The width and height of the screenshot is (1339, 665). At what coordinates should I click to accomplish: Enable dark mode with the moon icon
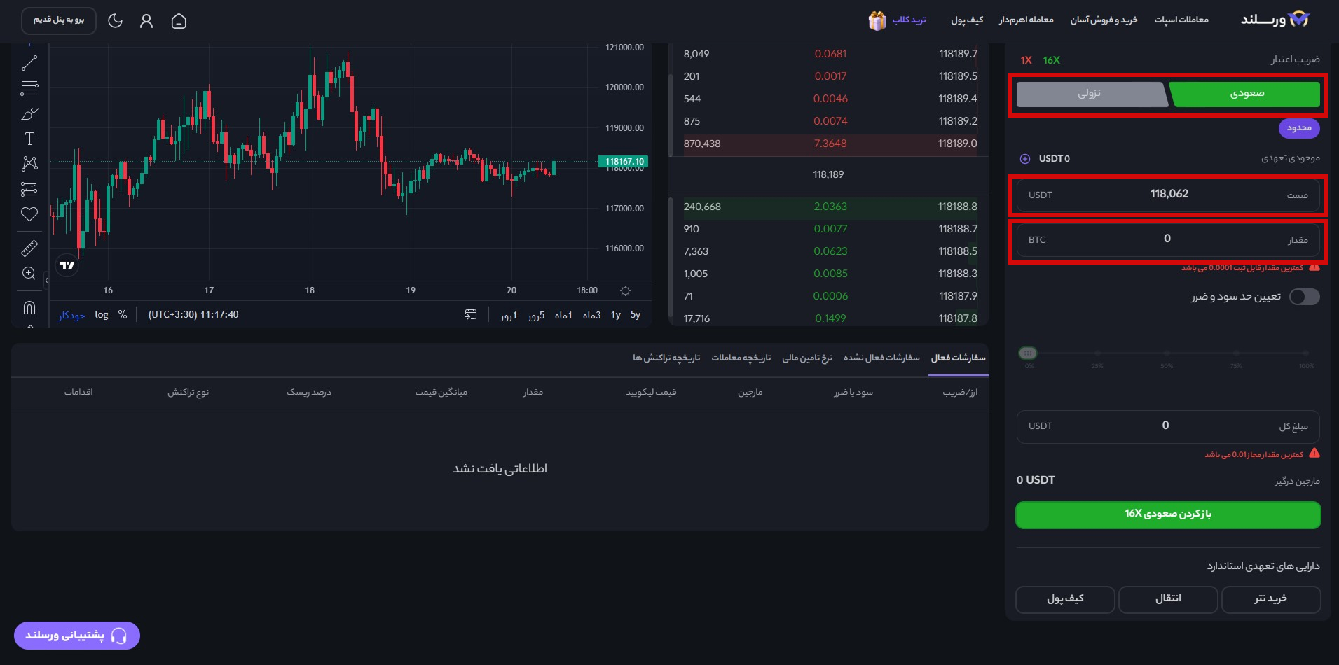116,21
